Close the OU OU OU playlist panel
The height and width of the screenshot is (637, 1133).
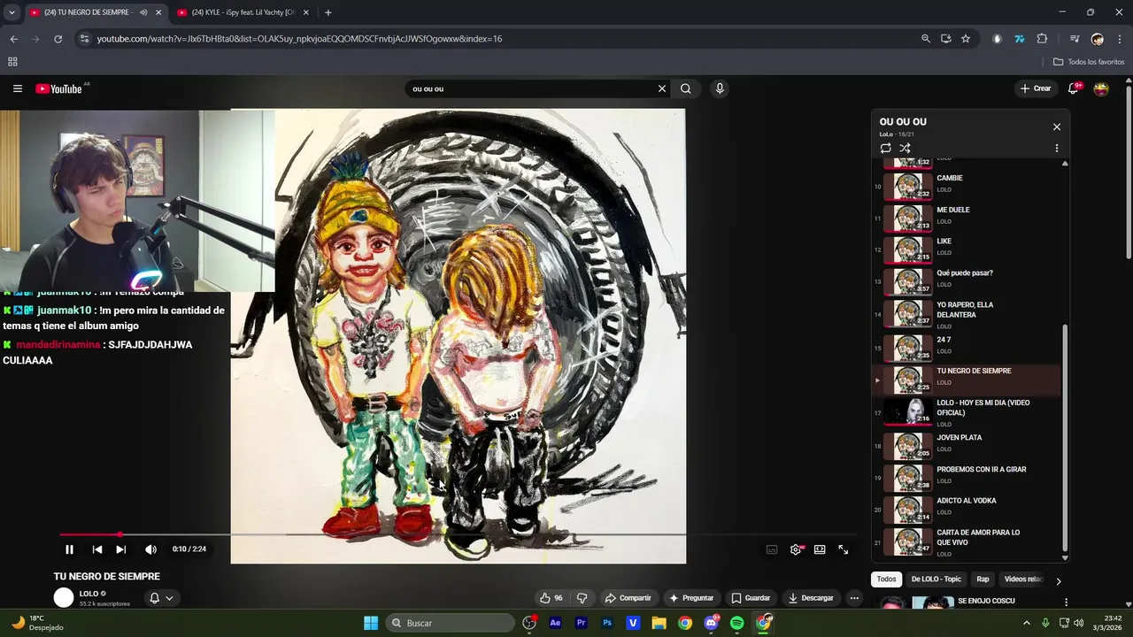click(x=1056, y=127)
